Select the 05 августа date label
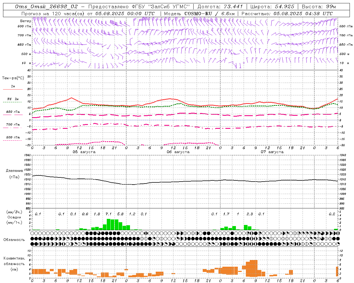This screenshot has height=283, width=354. 84,152
